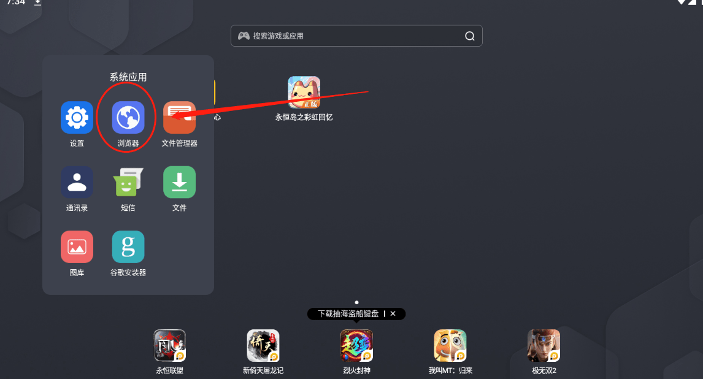The width and height of the screenshot is (703, 379).
Task: Click the 系统应用 folder title
Action: (x=128, y=77)
